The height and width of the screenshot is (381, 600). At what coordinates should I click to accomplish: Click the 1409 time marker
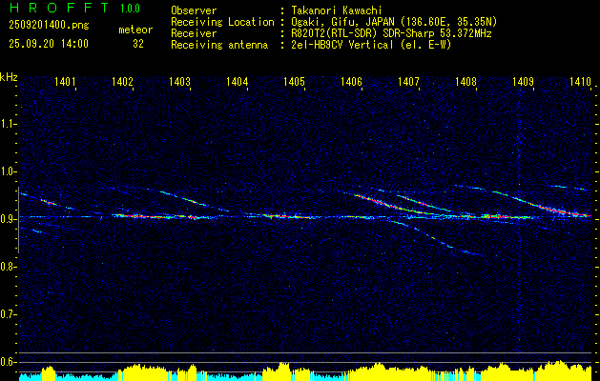[523, 81]
